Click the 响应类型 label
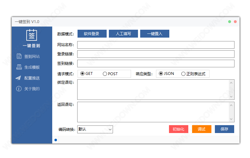Image resolution: width=250 pixels, height=158 pixels. tap(144, 74)
